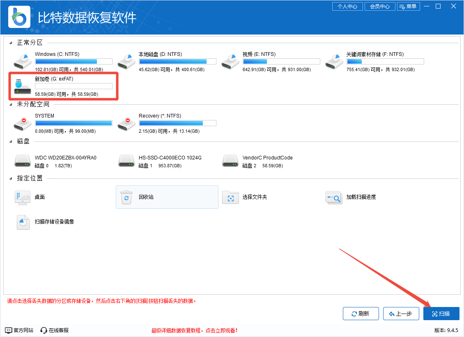The image size is (464, 337).
Task: Click the 视频 (E:) drive usage bar
Action: (281, 61)
